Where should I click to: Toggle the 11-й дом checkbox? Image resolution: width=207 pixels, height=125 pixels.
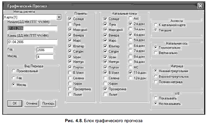click(130, 72)
